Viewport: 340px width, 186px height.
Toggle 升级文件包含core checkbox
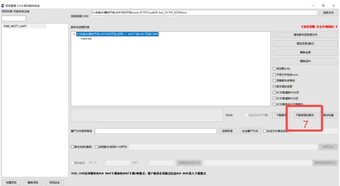coord(274,74)
